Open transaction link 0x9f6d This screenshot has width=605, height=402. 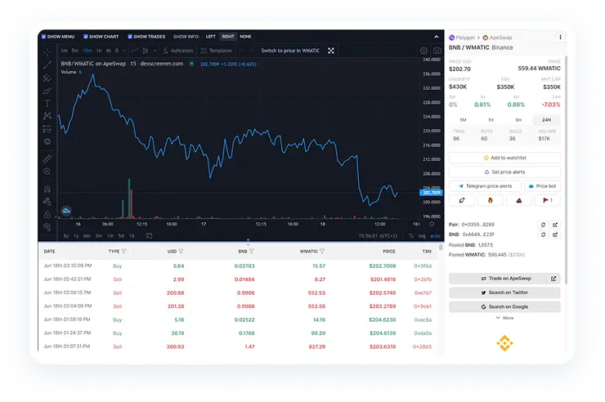[423, 266]
